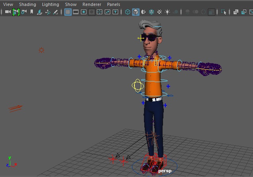Click the Select Camera icon
This screenshot has height=177, width=253.
[x=8, y=12]
